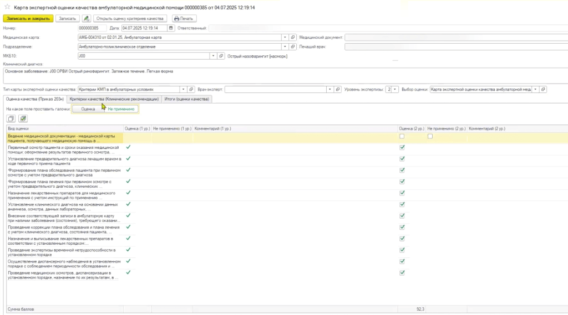Switch to Критерии качества (Клинические рекомендации) tab

tap(114, 99)
